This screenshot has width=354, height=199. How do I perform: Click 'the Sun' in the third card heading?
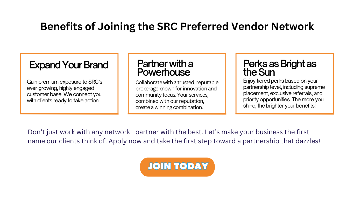click(x=259, y=72)
